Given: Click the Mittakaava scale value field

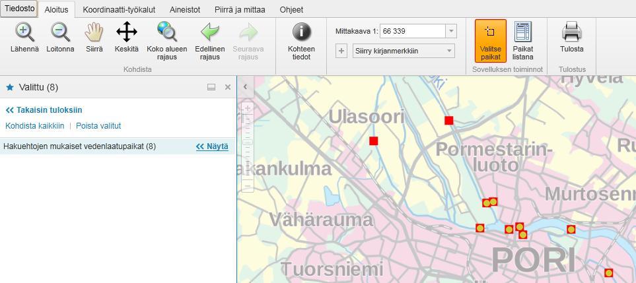Looking at the screenshot, I should [413, 31].
